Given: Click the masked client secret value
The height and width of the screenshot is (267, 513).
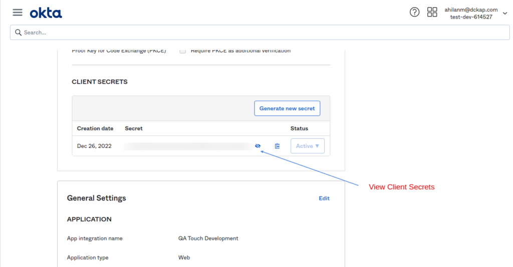Looking at the screenshot, I should point(188,146).
